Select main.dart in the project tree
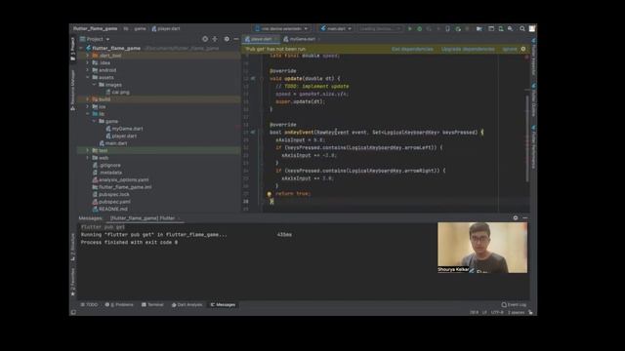The image size is (625, 351). (113, 143)
